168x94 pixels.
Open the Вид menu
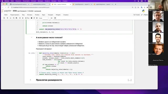23,15
